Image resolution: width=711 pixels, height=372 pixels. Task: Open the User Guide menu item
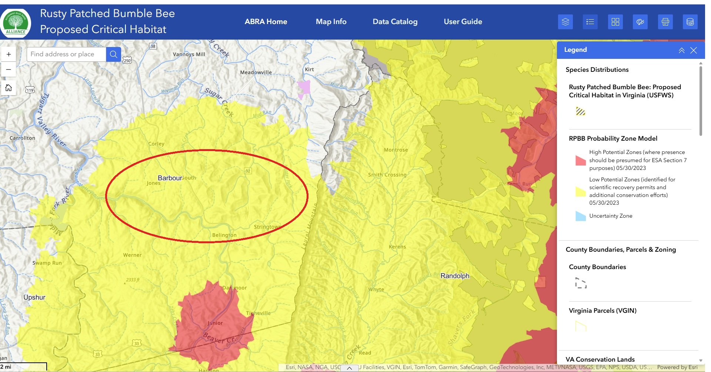coord(463,21)
